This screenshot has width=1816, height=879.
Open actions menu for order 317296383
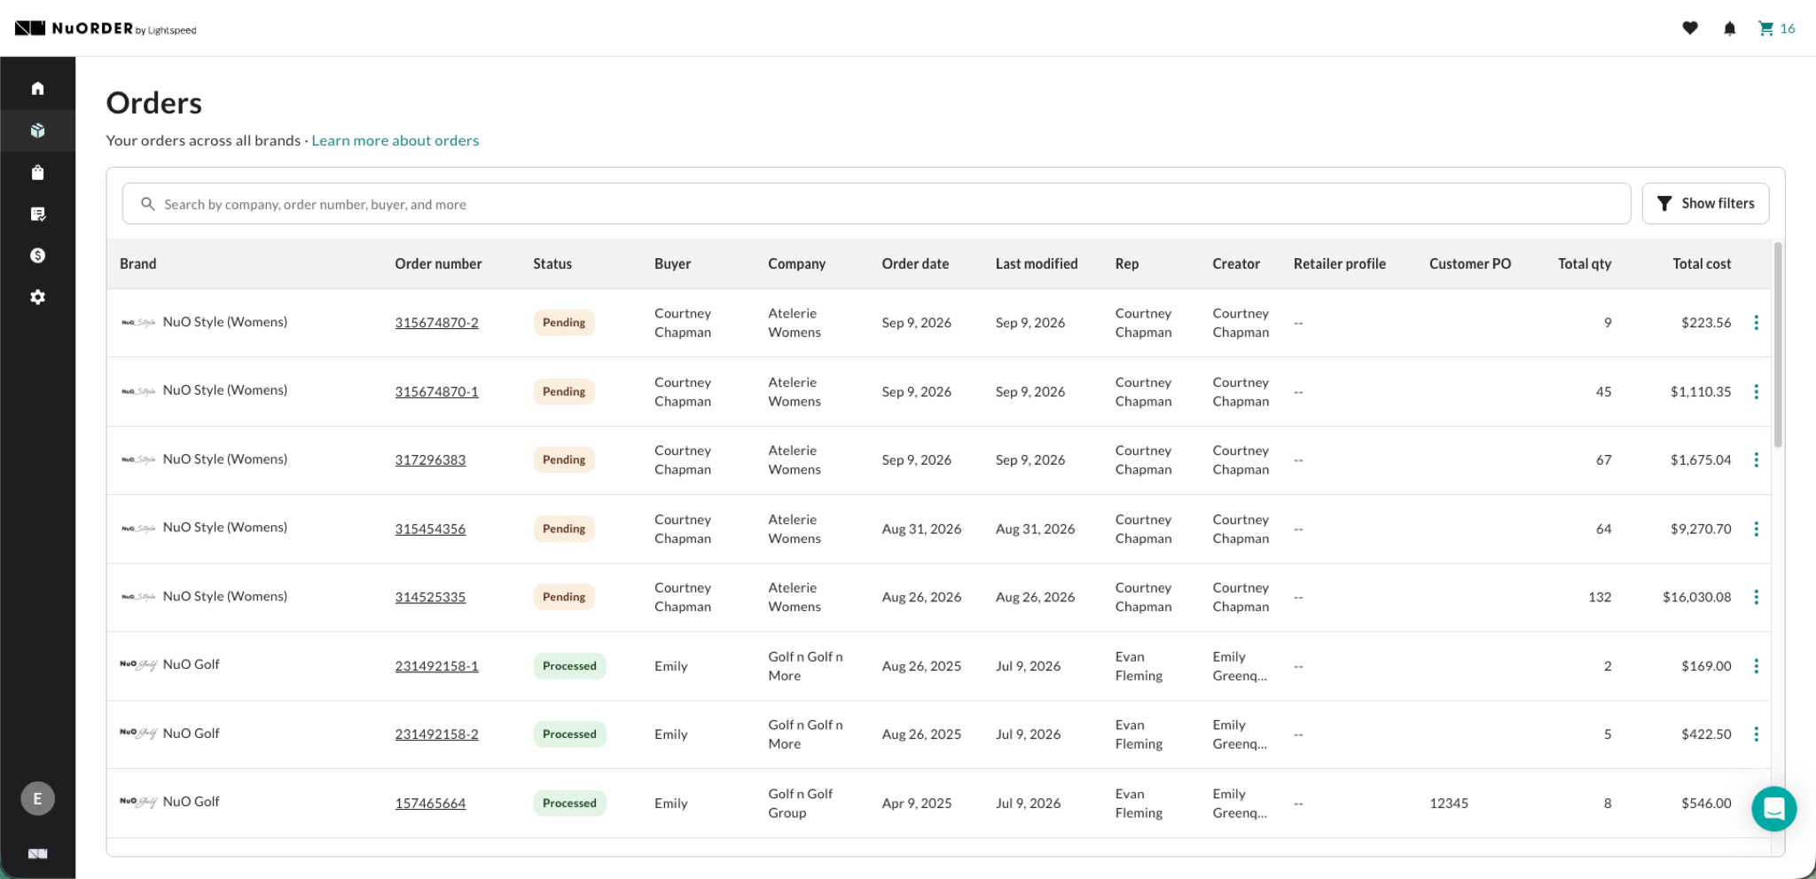coord(1756,459)
